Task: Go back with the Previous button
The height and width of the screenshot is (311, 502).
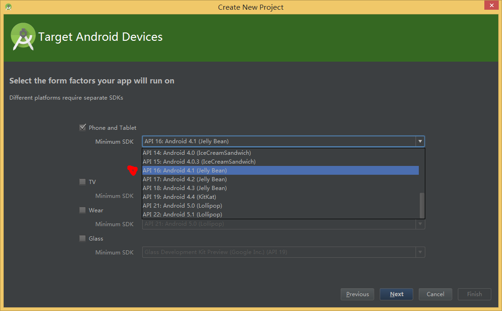Action: tap(357, 294)
